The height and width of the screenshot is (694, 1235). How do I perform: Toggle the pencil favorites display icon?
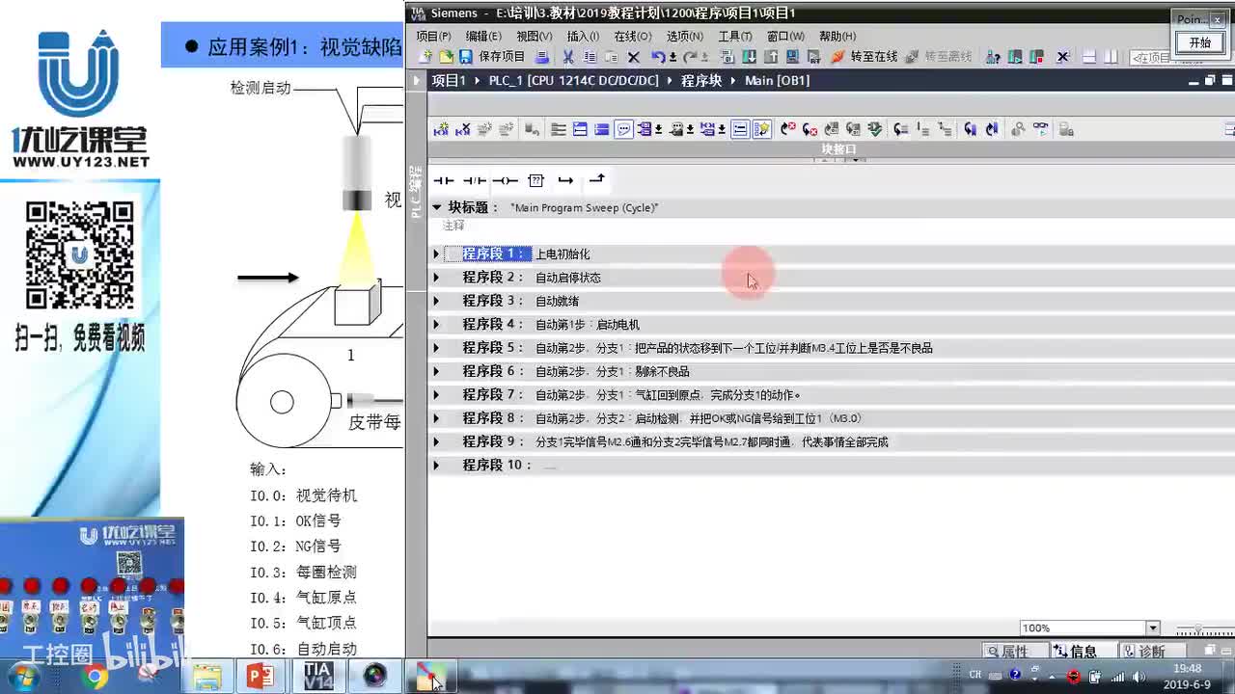[x=761, y=129]
